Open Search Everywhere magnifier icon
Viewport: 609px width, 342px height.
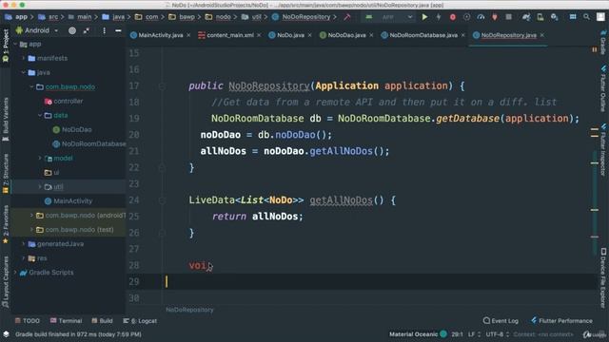tap(586, 17)
